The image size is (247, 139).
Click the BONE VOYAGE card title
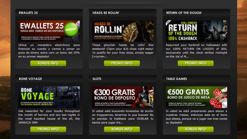click(x=30, y=79)
